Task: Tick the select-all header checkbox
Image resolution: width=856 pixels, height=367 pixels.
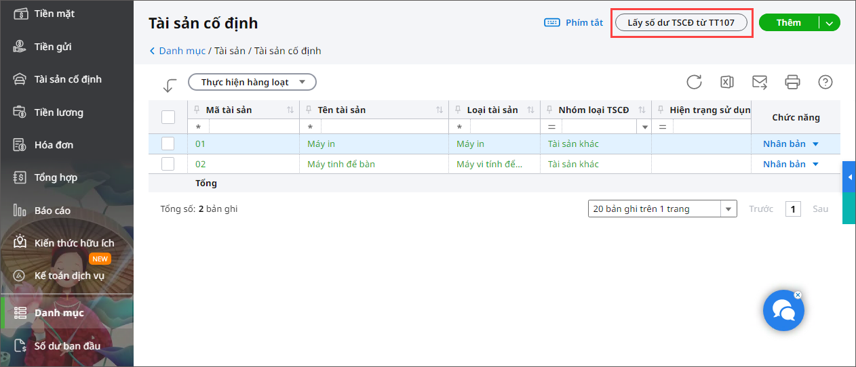Action: point(168,117)
